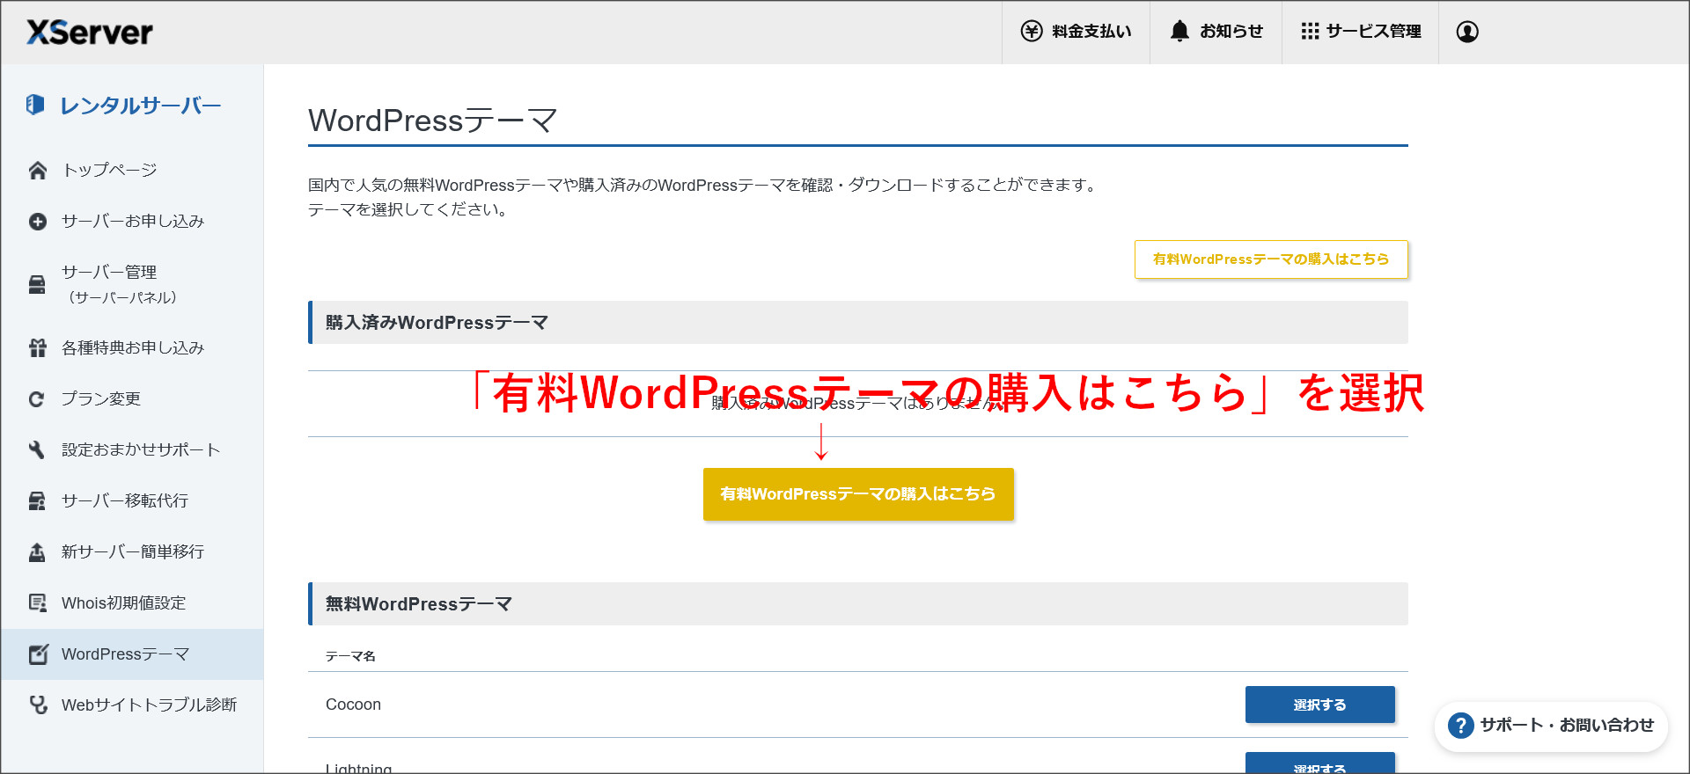Click the outlined 有料WordPressテーマの購入はこちら button
1690x774 pixels.
1271,259
